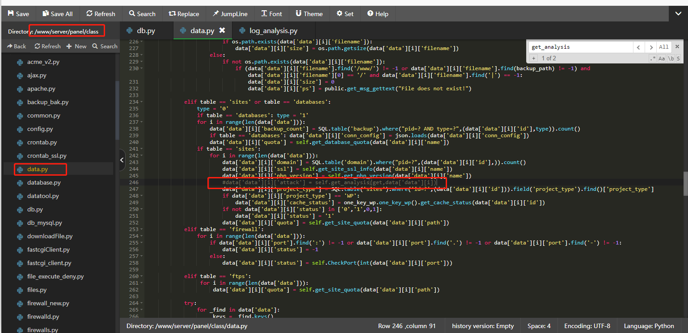Switch to the db.py tab

(x=146, y=31)
